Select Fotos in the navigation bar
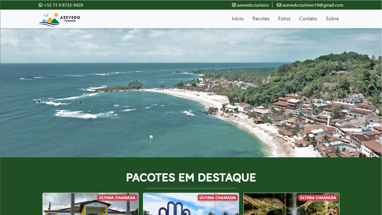This screenshot has height=215, width=382. tap(284, 19)
